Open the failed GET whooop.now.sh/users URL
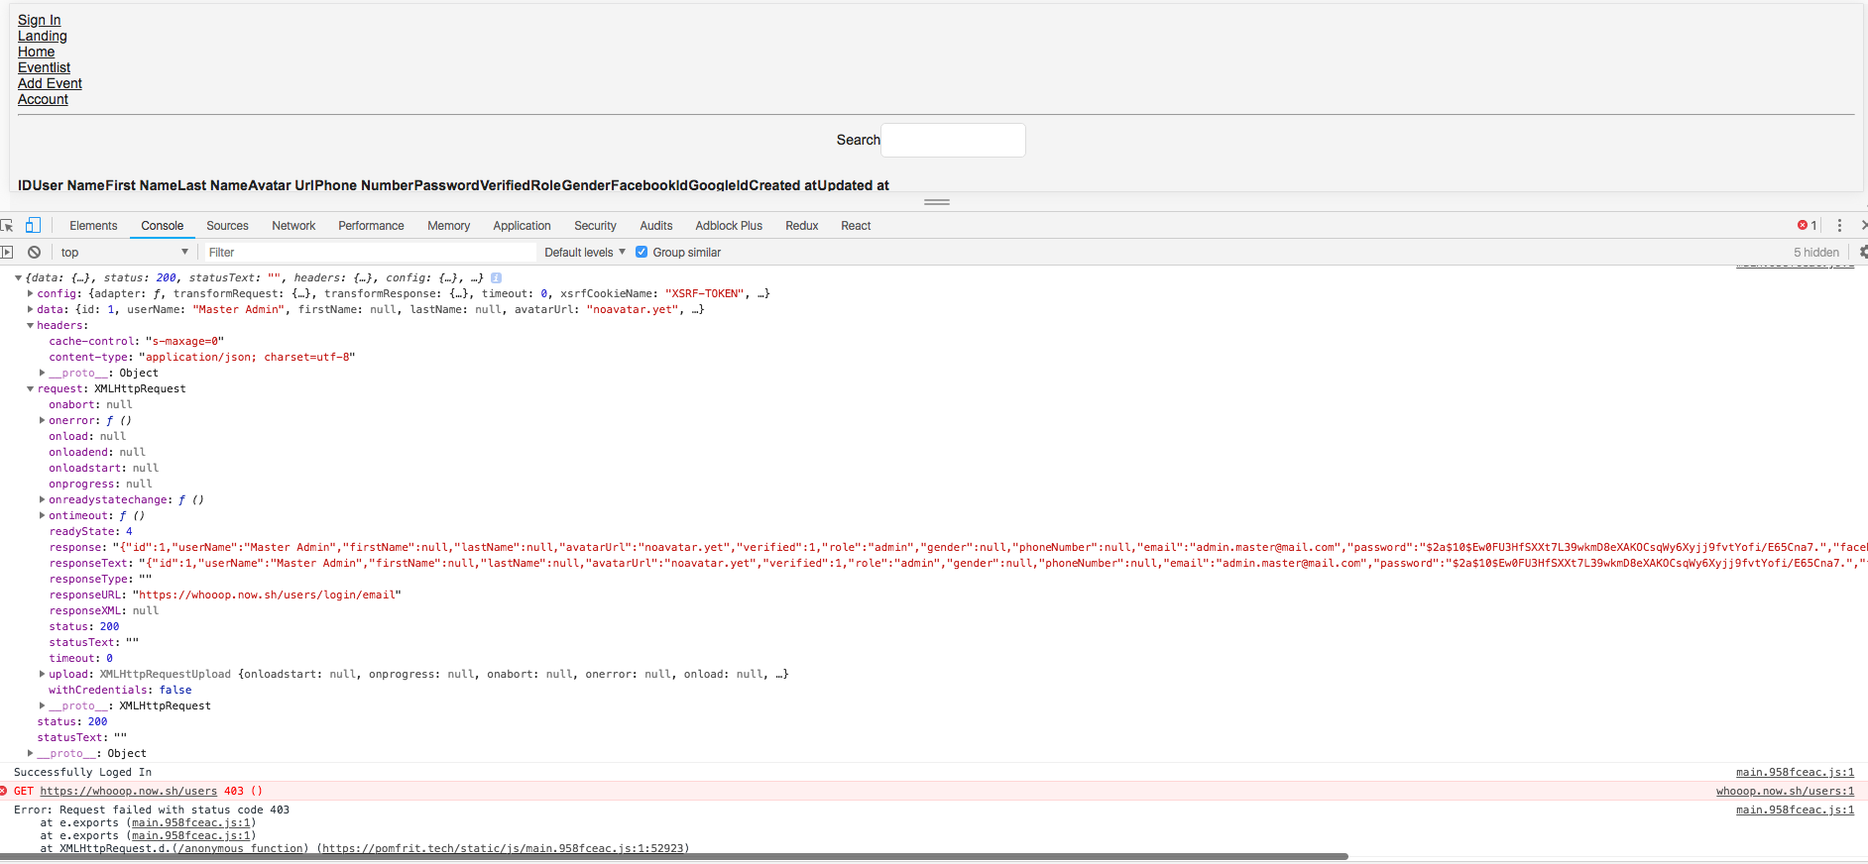The width and height of the screenshot is (1868, 864). 128,791
